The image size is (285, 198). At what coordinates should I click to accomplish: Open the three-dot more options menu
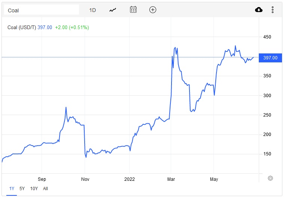(x=273, y=10)
